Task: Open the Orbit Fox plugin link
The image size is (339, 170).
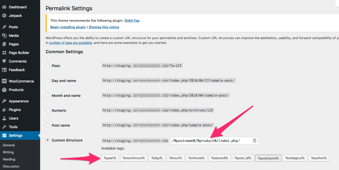Action: pyautogui.click(x=132, y=21)
